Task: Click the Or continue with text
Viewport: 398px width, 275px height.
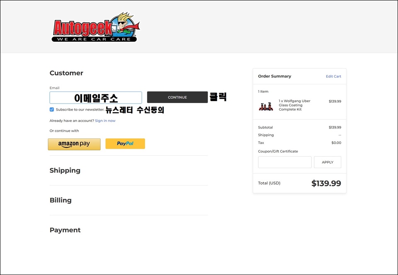Action: click(64, 131)
